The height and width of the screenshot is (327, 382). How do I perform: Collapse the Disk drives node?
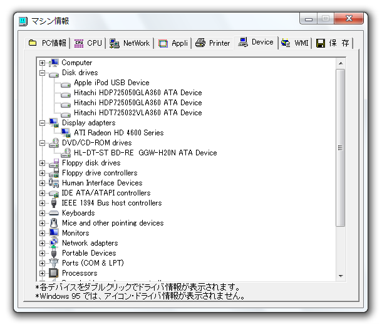coord(42,73)
